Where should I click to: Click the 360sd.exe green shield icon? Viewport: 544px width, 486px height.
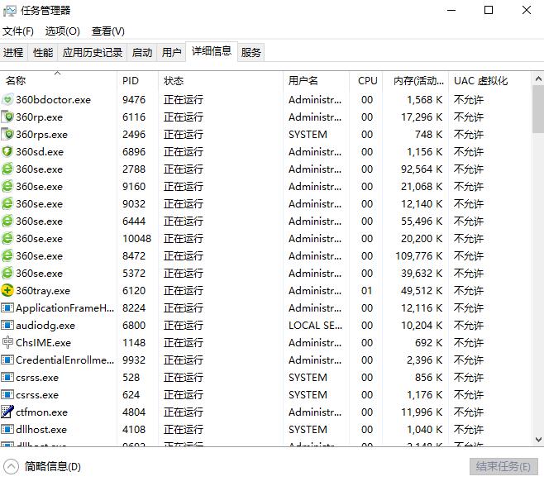pyautogui.click(x=7, y=152)
